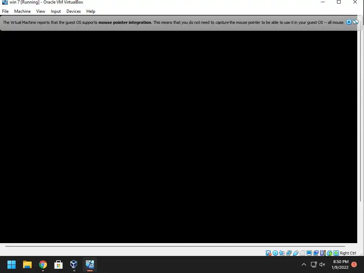
Task: Open the Devices menu
Action: (x=74, y=11)
